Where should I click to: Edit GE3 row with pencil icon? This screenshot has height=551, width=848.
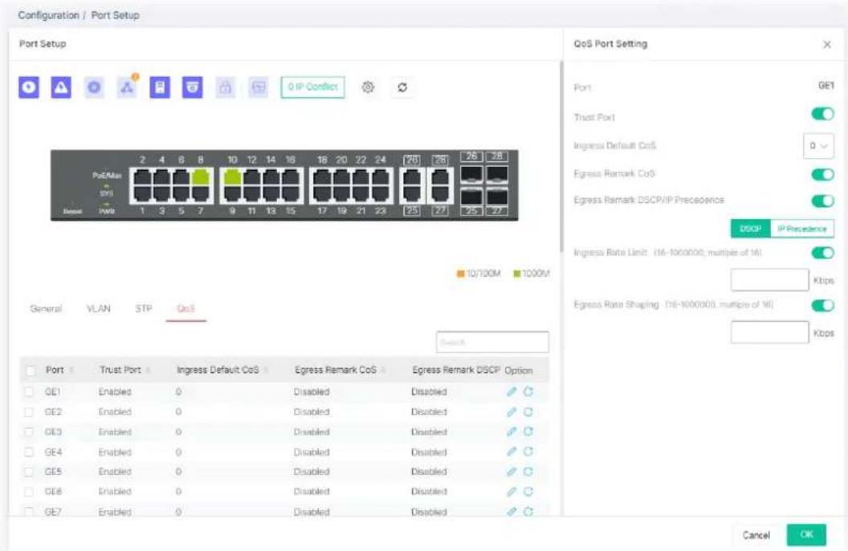point(512,431)
